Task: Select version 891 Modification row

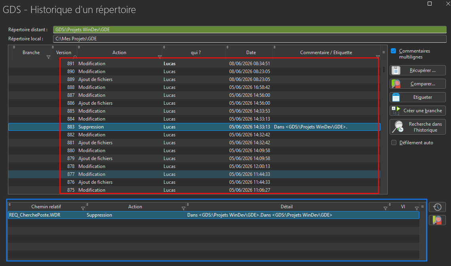Action: tap(194, 64)
